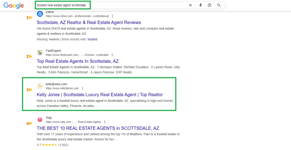Click the 'trusted' show results with link
Viewport: 291px width, 150px height.
coord(92,39)
